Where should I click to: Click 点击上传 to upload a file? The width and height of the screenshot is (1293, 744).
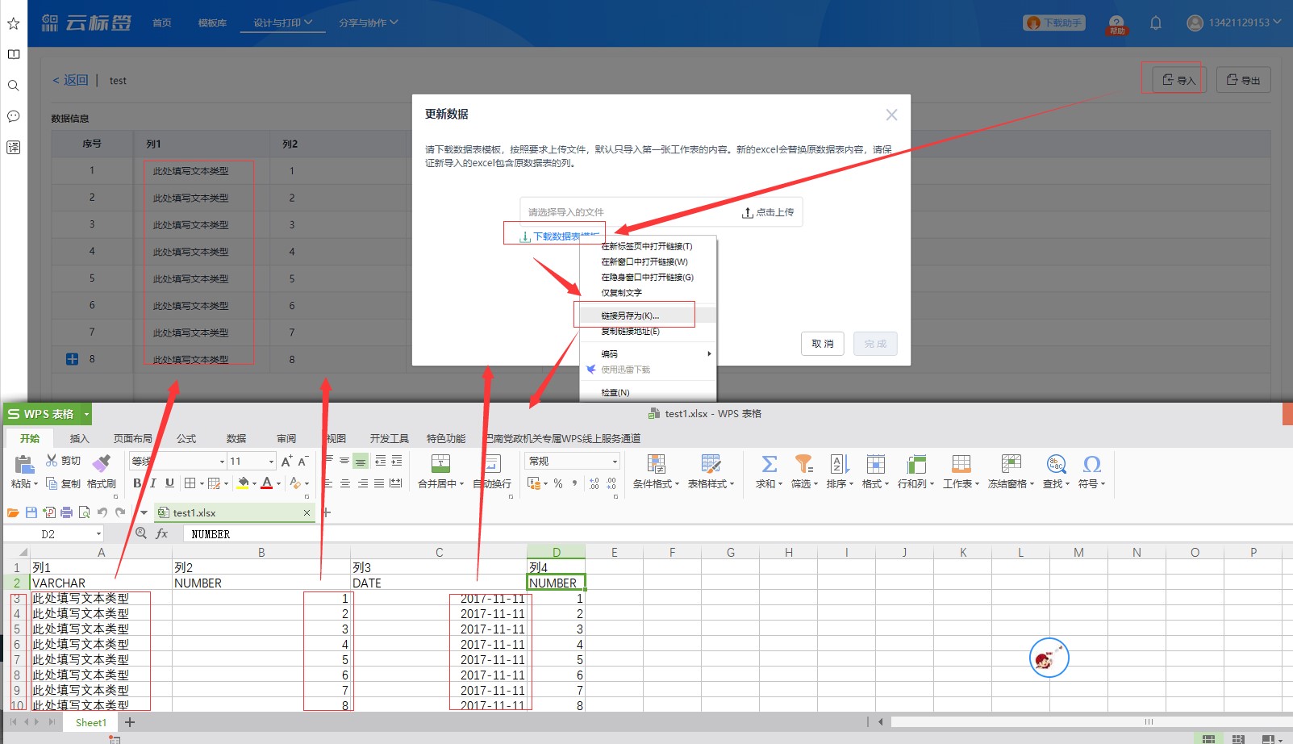pyautogui.click(x=768, y=212)
